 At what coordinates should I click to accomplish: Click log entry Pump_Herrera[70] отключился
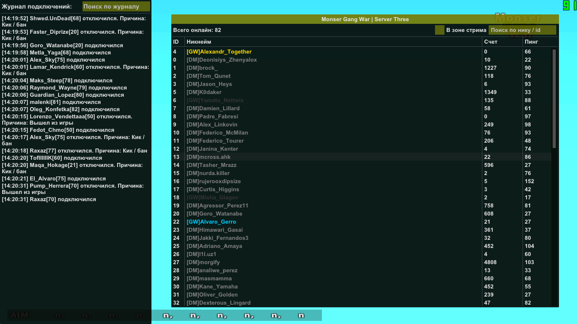click(73, 189)
